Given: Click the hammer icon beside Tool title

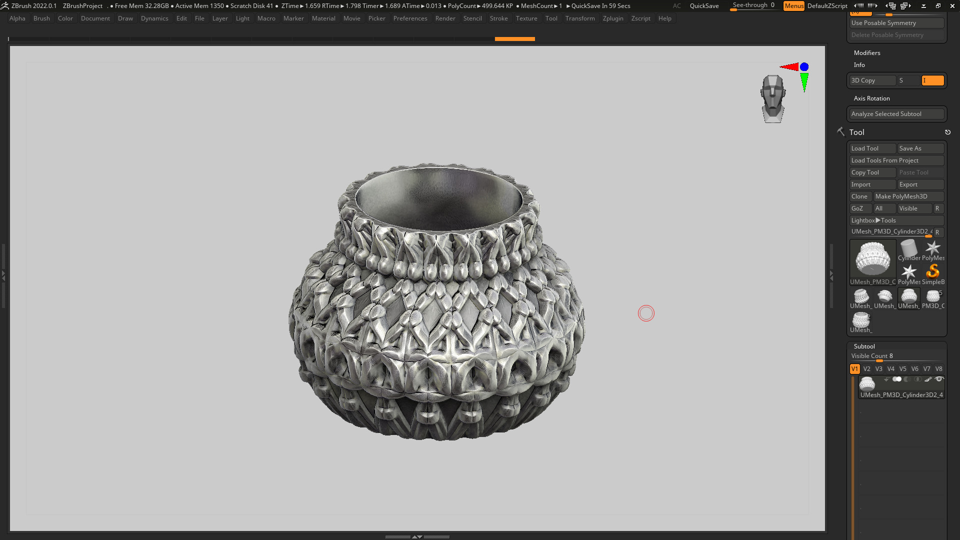Looking at the screenshot, I should coord(840,132).
